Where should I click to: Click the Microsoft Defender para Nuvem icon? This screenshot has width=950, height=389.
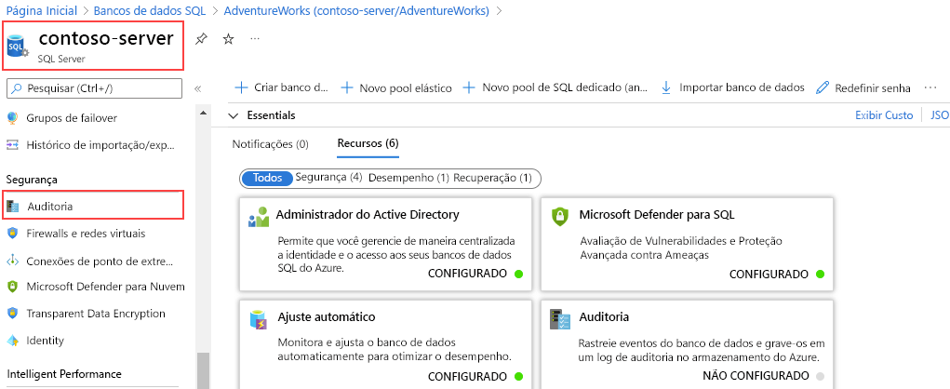coord(13,287)
